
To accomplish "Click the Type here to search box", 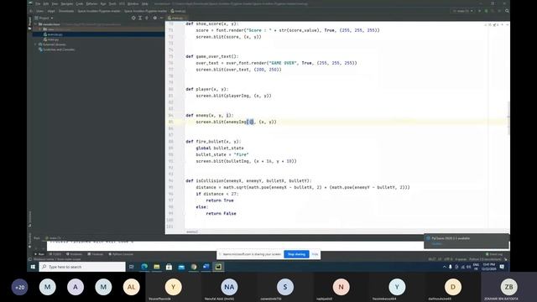I will click(82, 267).
